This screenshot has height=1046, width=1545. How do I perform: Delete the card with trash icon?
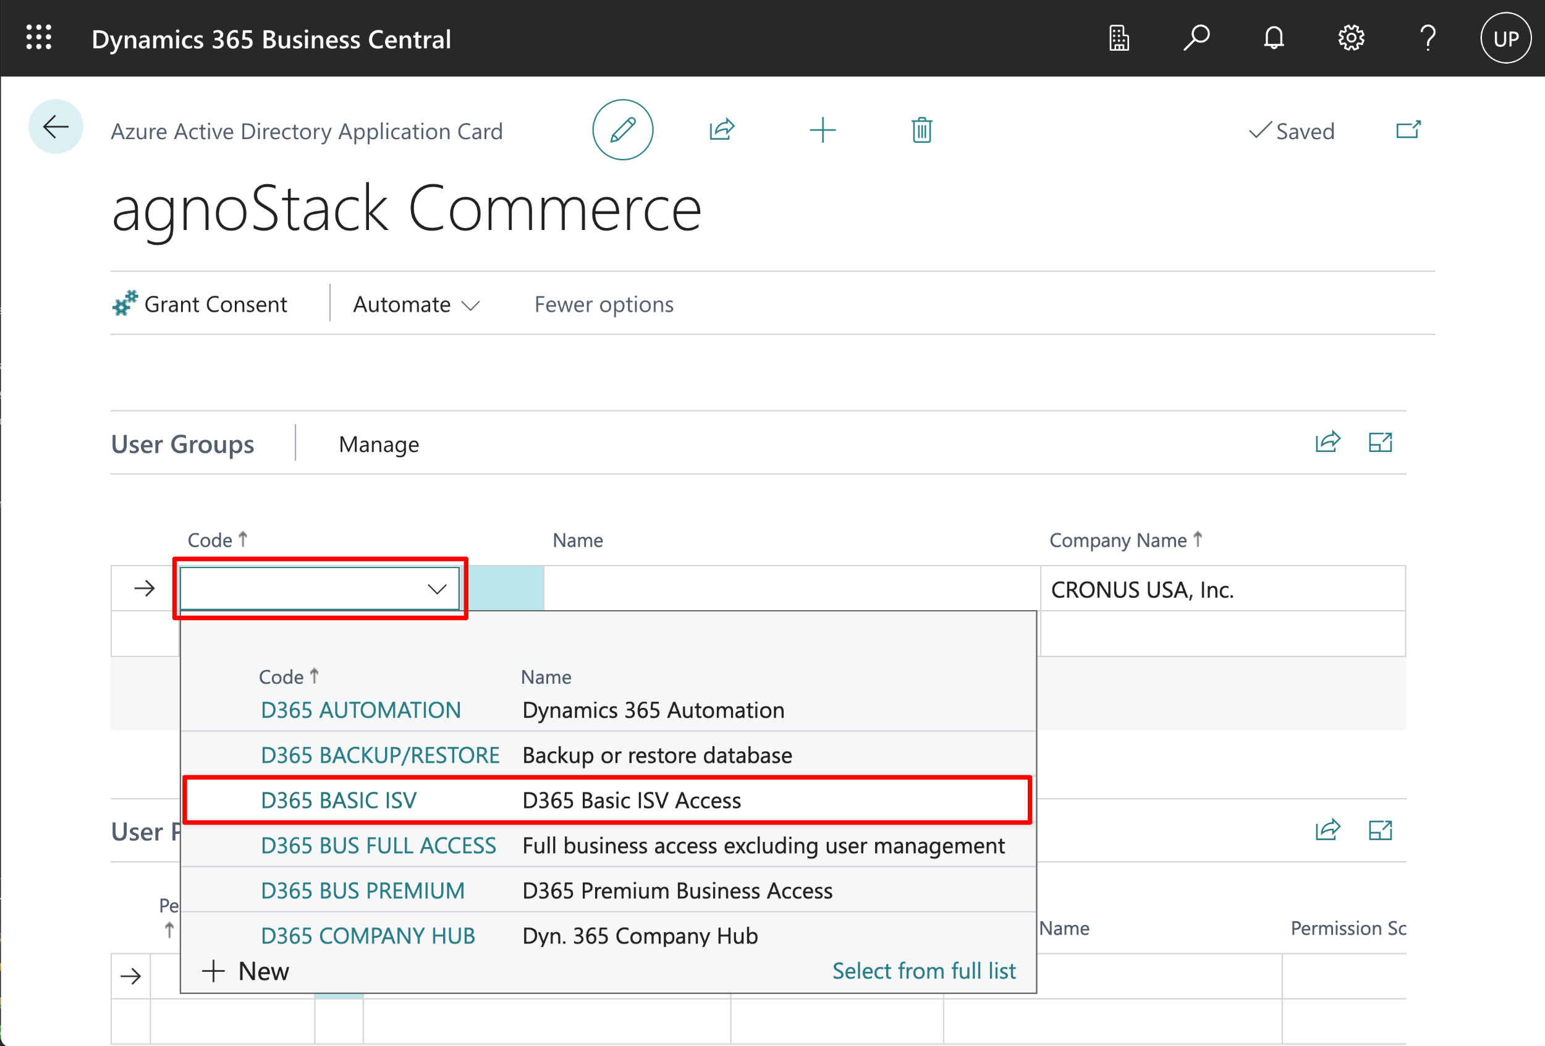[x=921, y=130]
